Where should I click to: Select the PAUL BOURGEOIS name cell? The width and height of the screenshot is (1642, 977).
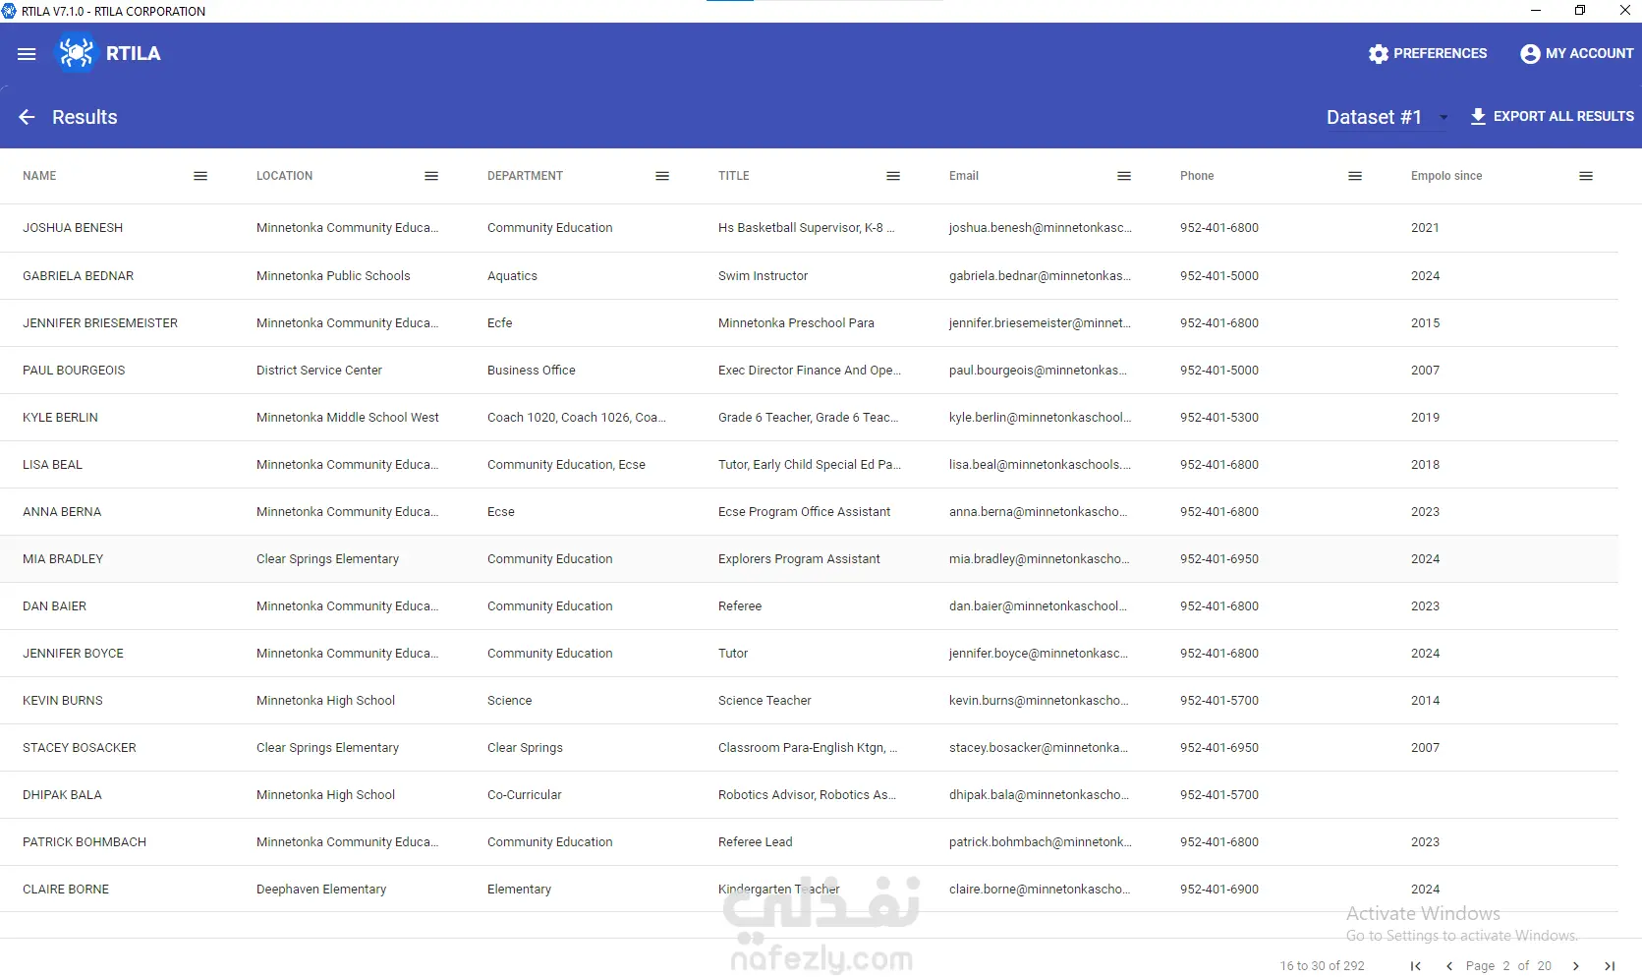coord(74,371)
